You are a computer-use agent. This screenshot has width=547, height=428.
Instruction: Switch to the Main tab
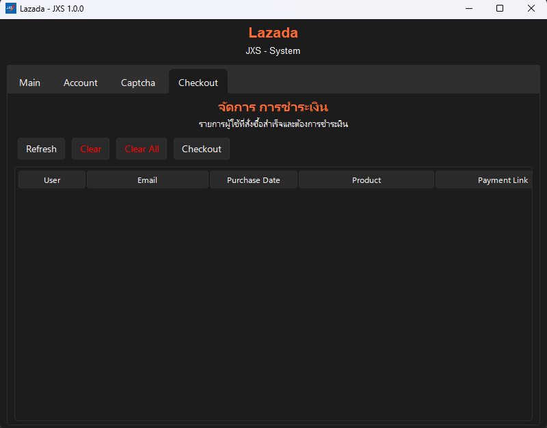pyautogui.click(x=30, y=83)
